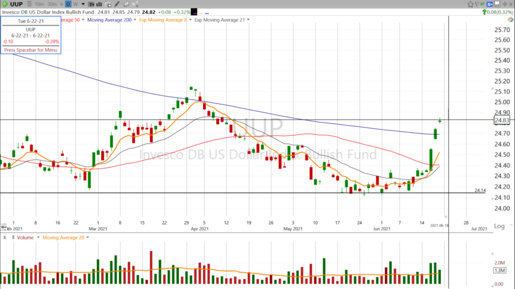Open the Exp Moving Average 8 dropdown arrow
515x289 pixels.
[x=190, y=20]
